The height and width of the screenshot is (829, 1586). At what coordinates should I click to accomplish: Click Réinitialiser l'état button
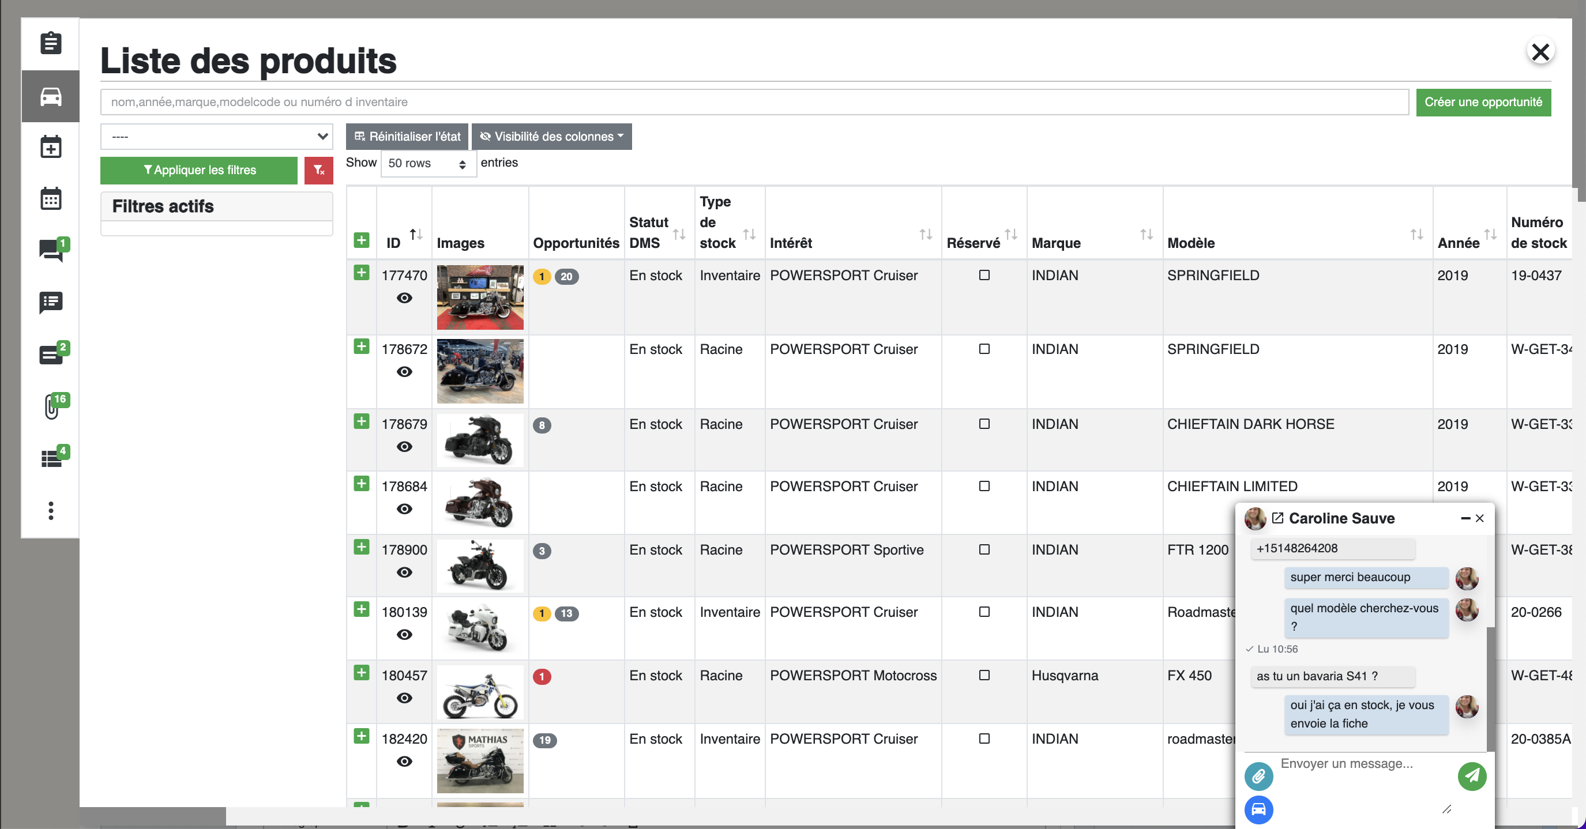(x=407, y=137)
